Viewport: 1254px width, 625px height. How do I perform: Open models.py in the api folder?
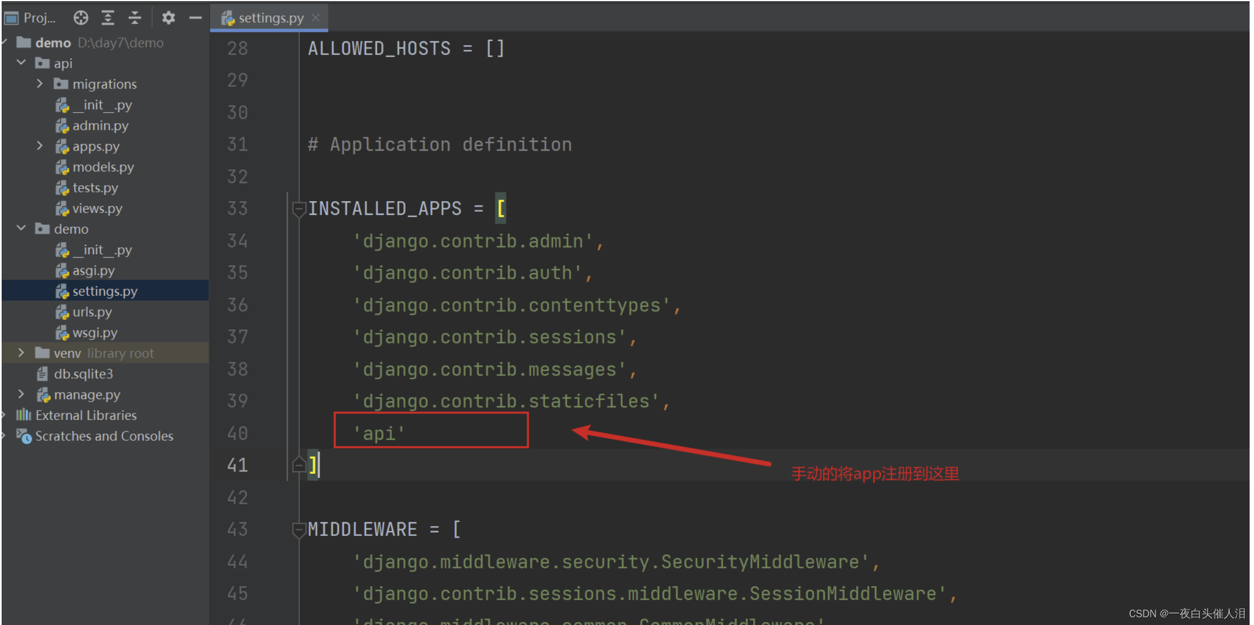[x=103, y=167]
